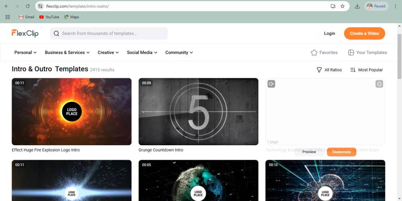The width and height of the screenshot is (402, 201).
Task: Click Create a Video button
Action: pos(364,34)
